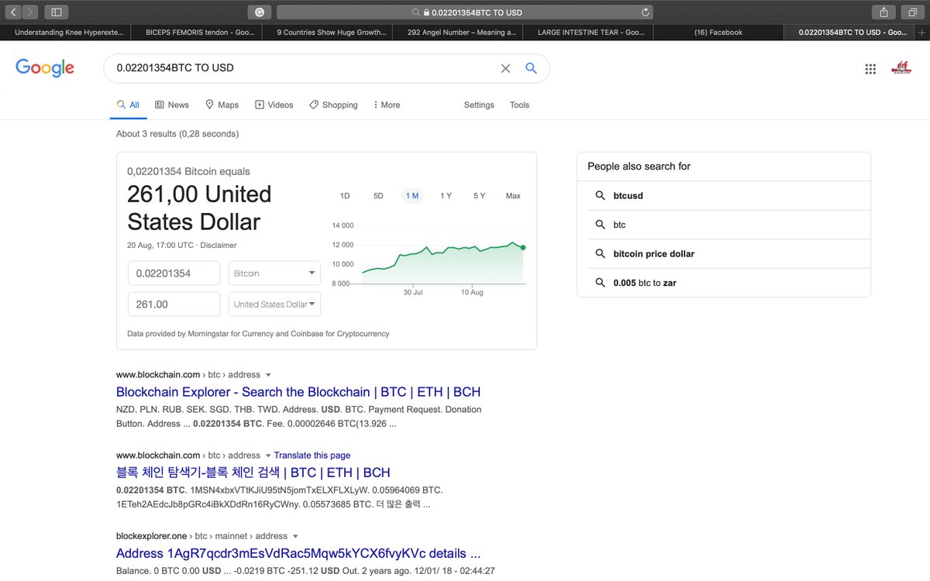The image size is (930, 581).
Task: Click magnifier icon beside bitcoin price dollar
Action: (x=600, y=254)
